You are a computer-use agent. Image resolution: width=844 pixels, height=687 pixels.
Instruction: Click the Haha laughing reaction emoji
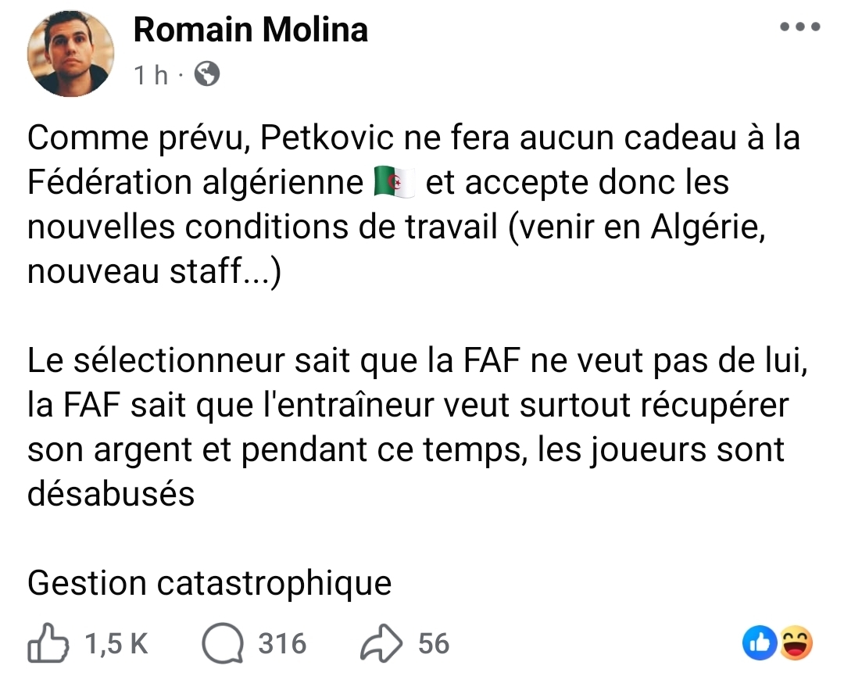(x=795, y=643)
